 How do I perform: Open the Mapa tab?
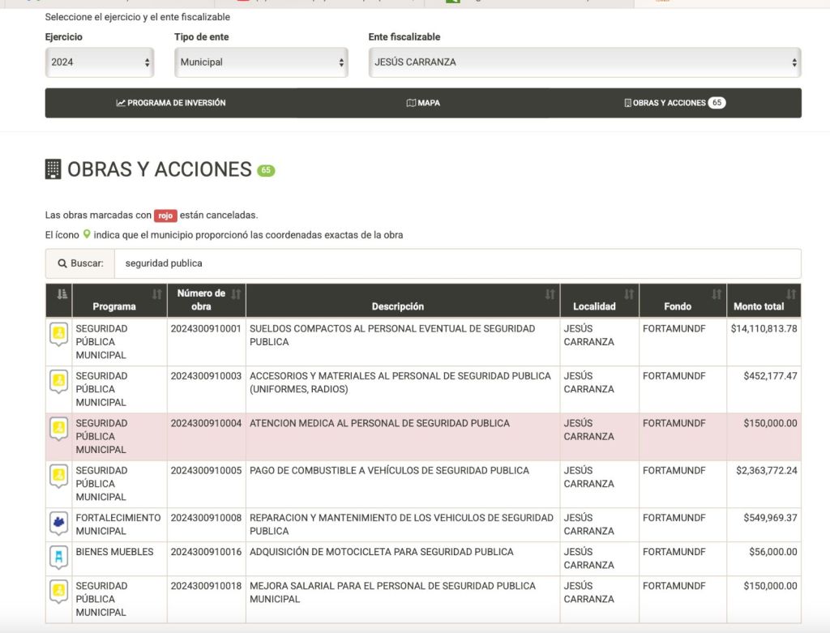point(423,103)
